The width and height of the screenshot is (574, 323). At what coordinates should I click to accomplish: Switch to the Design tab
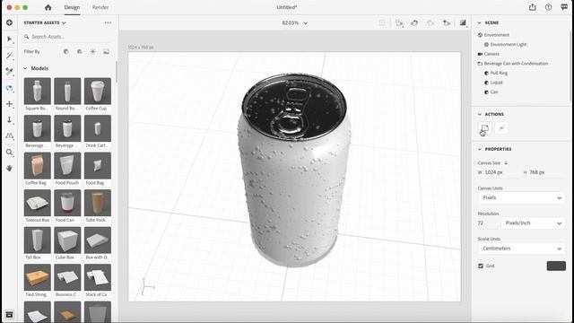(72, 7)
